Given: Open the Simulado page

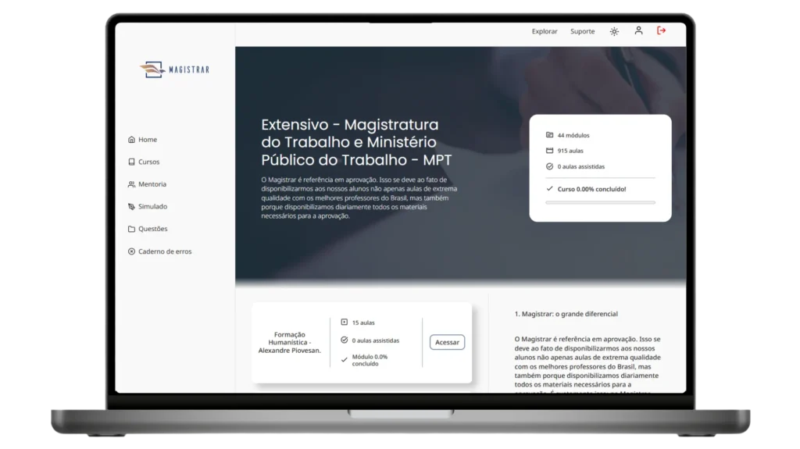Looking at the screenshot, I should click(x=148, y=207).
